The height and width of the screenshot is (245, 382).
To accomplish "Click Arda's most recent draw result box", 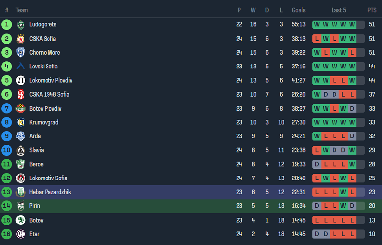I will click(352, 136).
